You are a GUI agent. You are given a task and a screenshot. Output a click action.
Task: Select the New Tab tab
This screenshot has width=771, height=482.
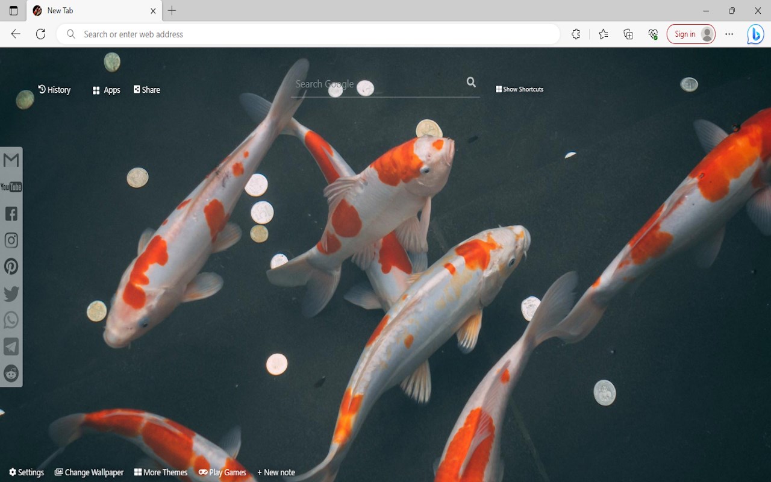(94, 11)
